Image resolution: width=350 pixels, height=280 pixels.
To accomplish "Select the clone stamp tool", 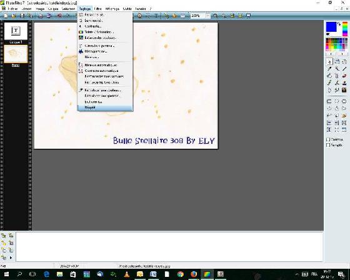I will click(x=344, y=83).
